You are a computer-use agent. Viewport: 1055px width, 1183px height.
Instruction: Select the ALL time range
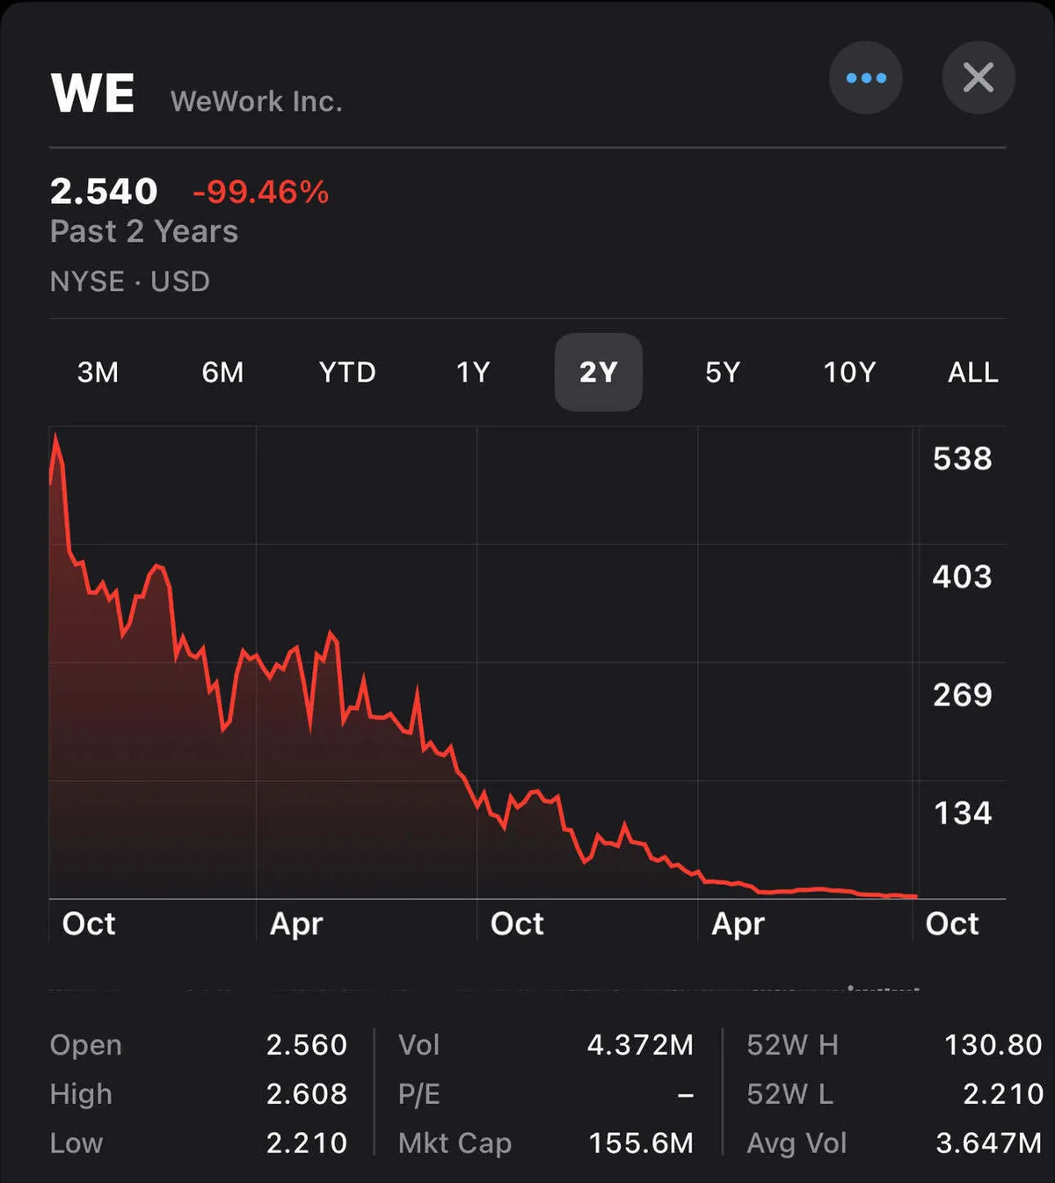coord(972,372)
